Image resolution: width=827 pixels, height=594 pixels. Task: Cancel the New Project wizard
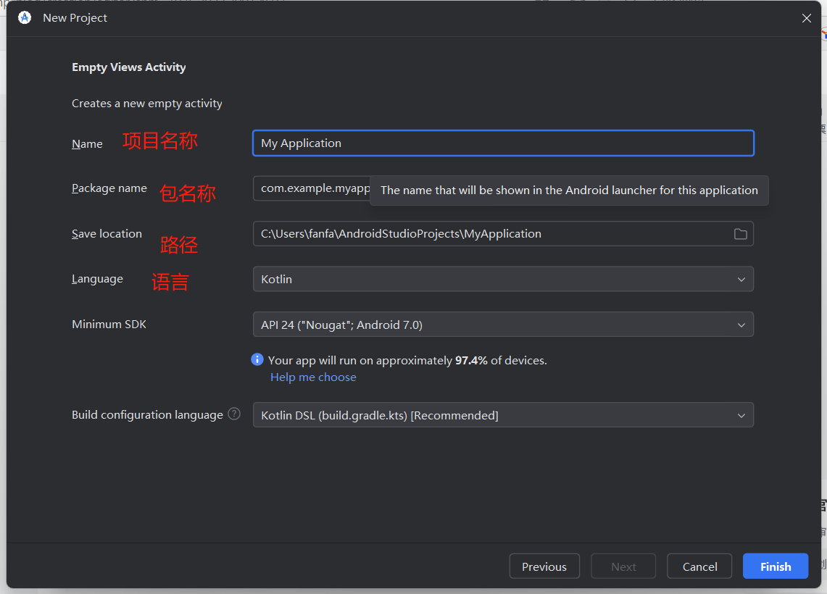(x=699, y=566)
